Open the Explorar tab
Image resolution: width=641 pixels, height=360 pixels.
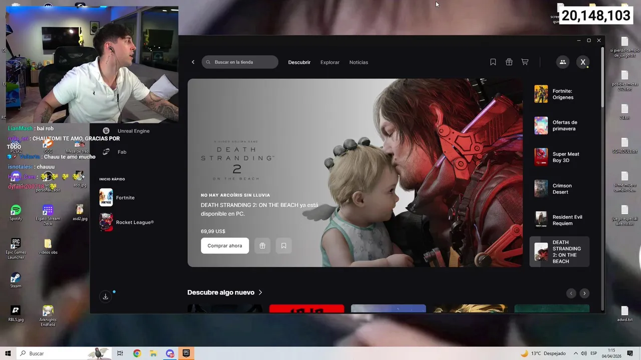point(330,62)
